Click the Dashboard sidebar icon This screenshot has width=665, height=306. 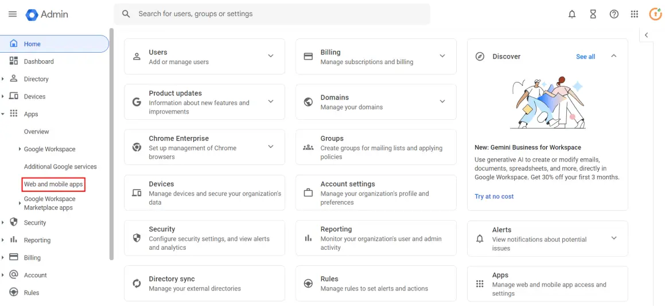(x=14, y=61)
